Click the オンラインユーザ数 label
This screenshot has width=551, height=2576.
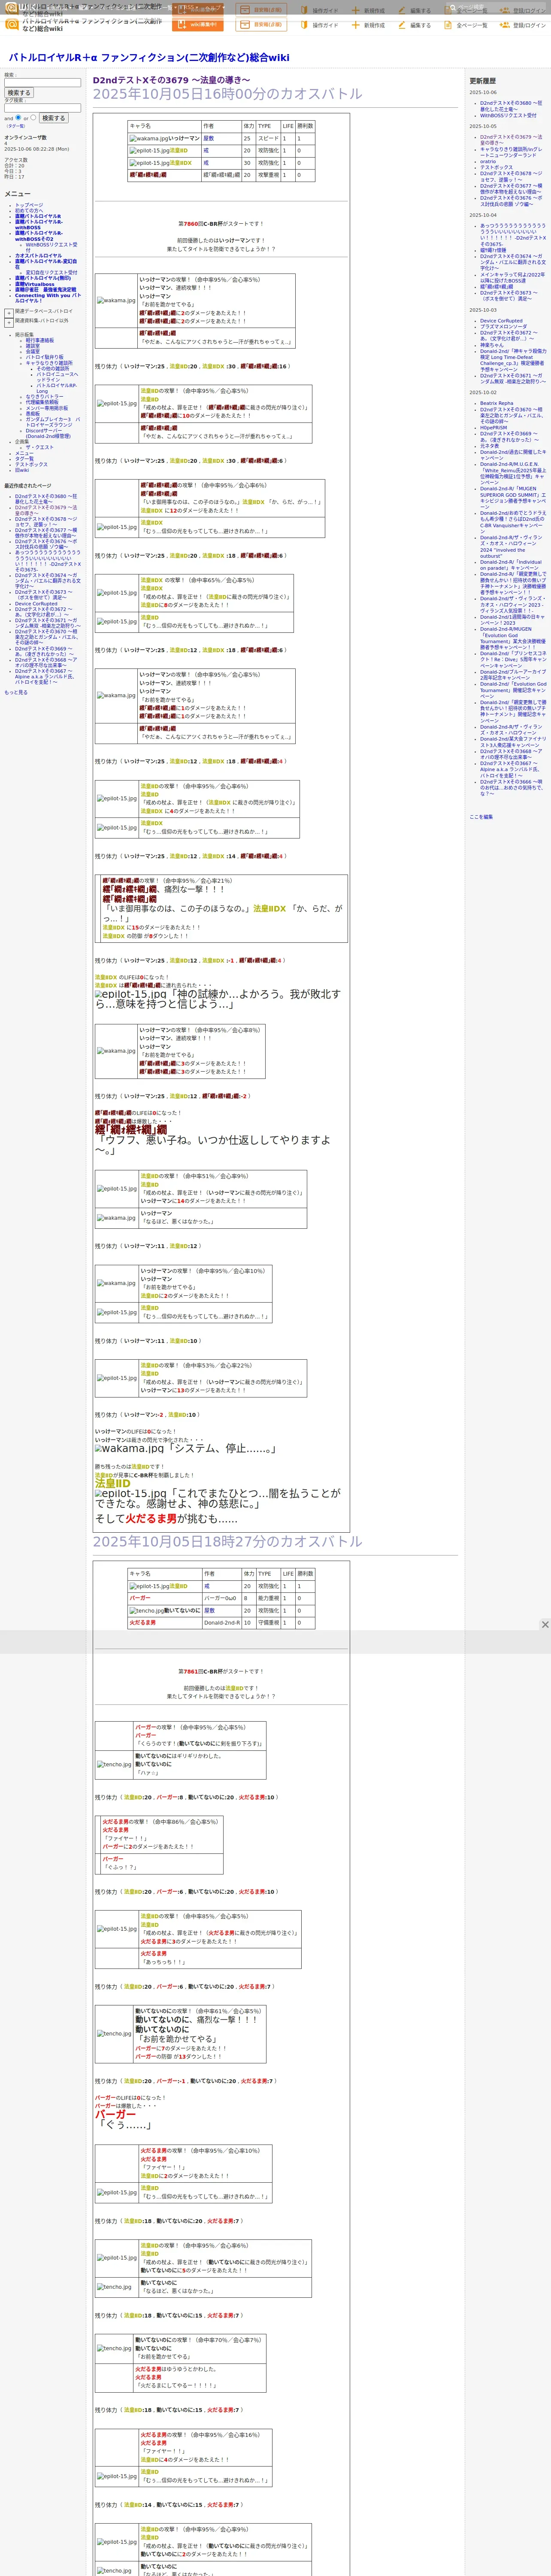click(25, 137)
